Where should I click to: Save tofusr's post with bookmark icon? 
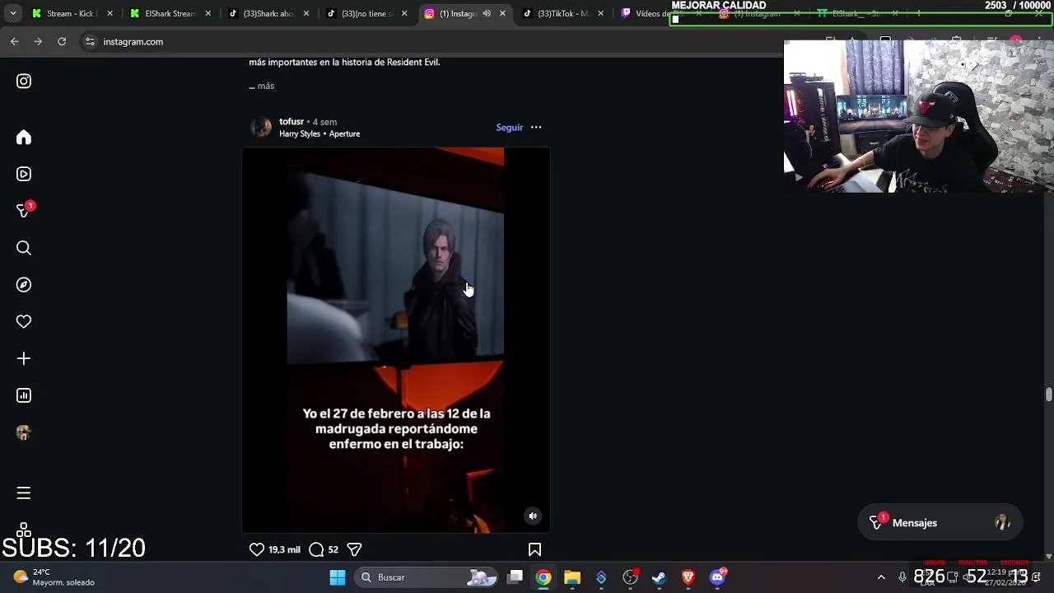click(x=534, y=549)
